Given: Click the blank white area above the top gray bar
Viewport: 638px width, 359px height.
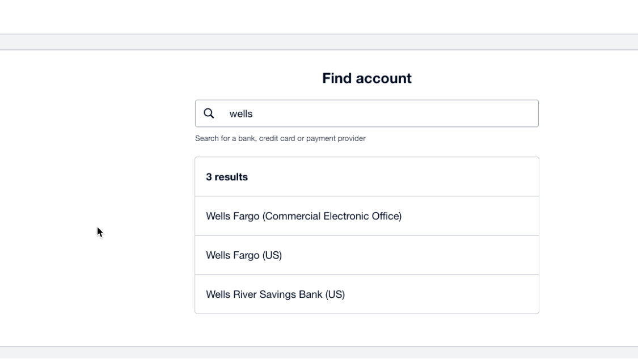Looking at the screenshot, I should point(319,16).
